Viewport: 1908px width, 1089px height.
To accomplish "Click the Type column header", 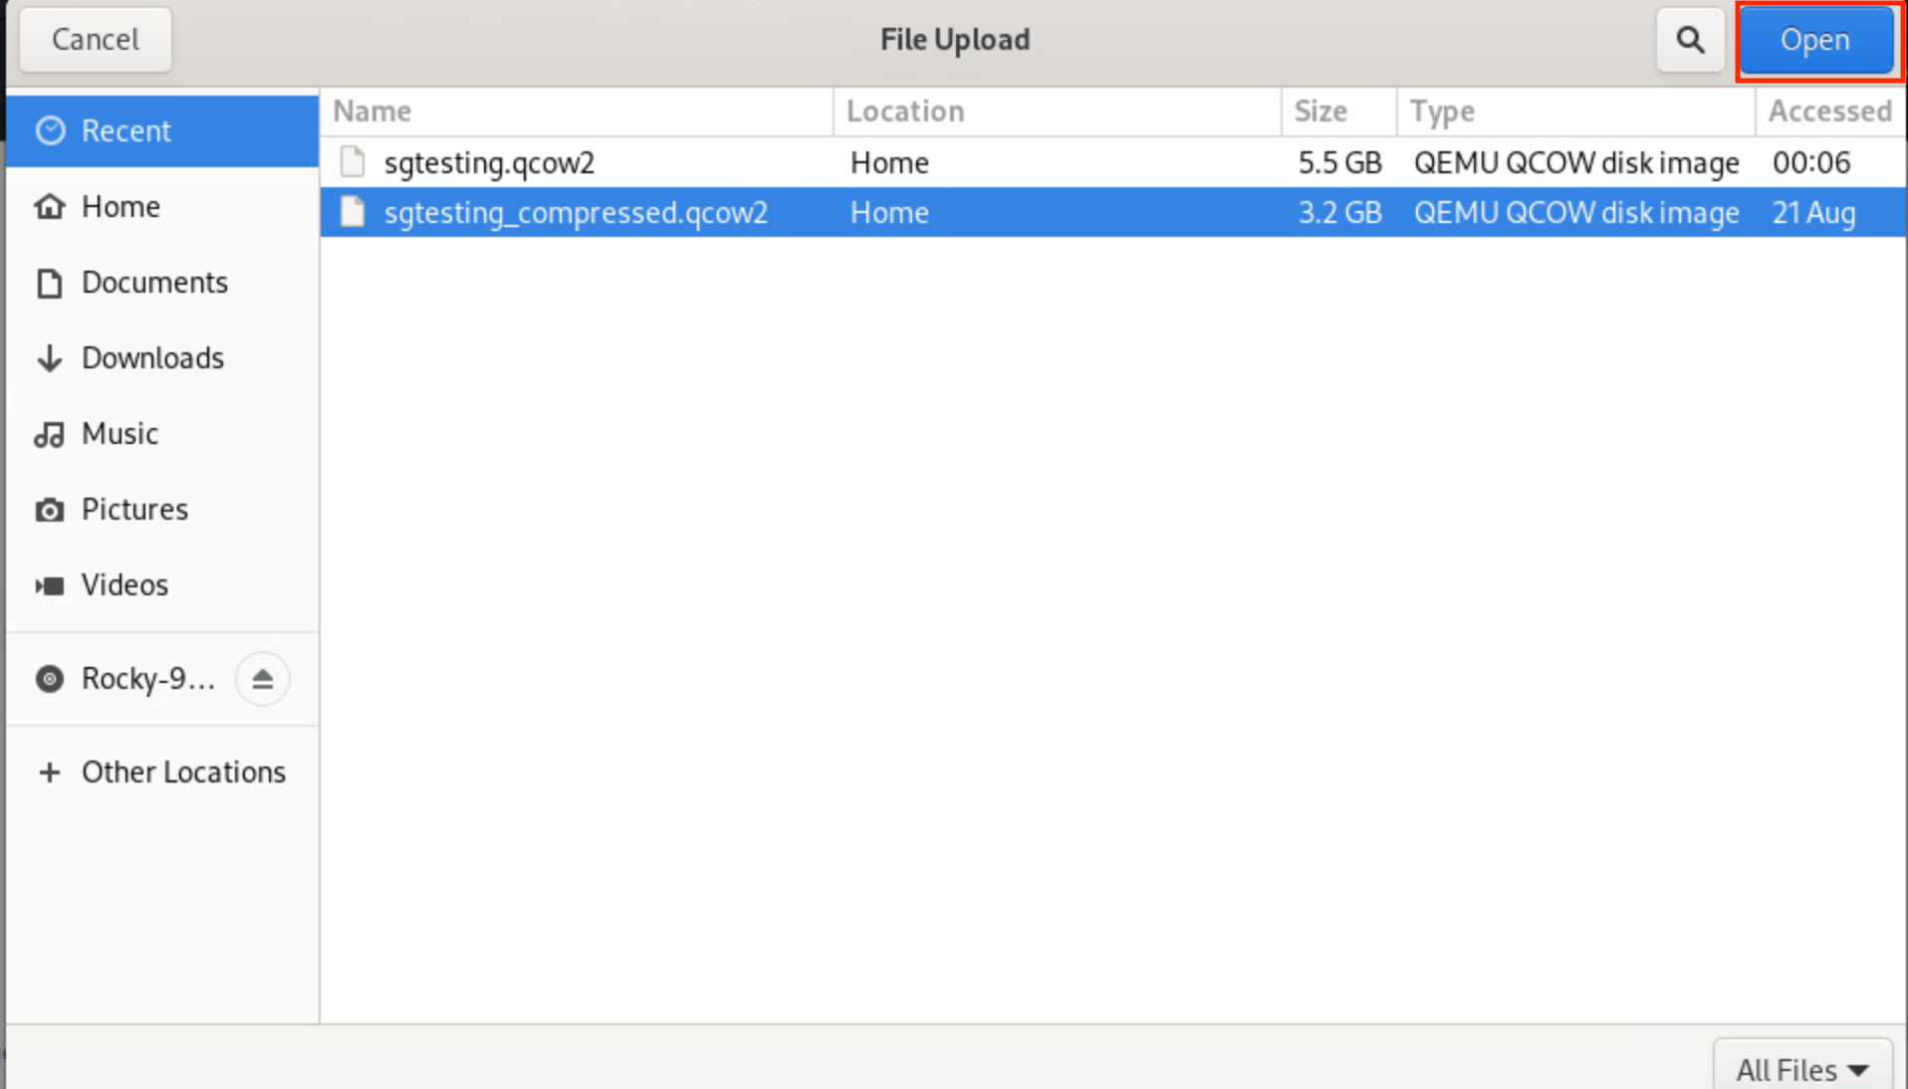I will pyautogui.click(x=1442, y=111).
